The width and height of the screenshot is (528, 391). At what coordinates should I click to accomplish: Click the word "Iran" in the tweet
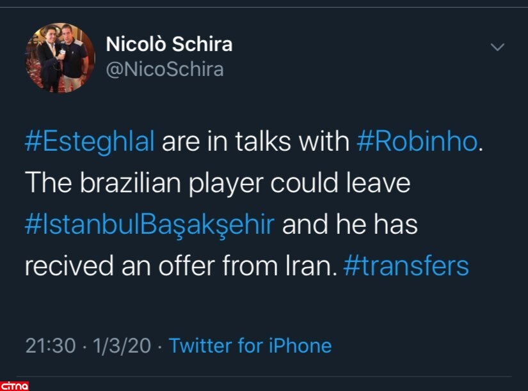[314, 266]
